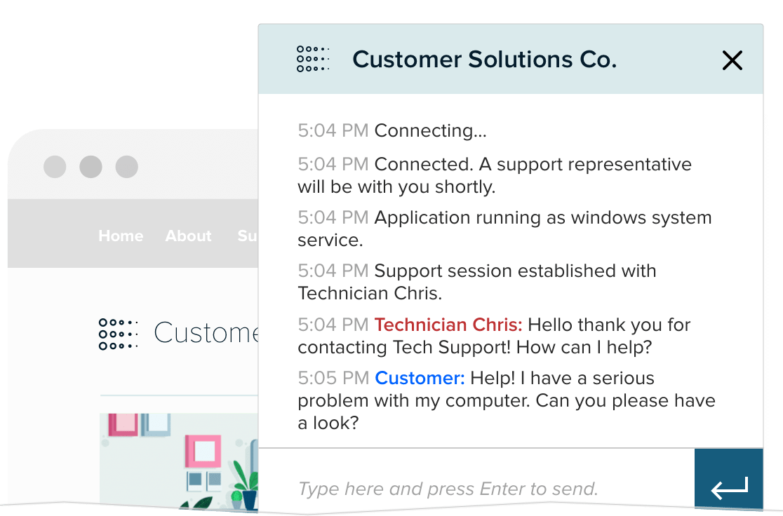Click the third gray circle in browser title bar
The image size is (783, 516).
[x=126, y=167]
